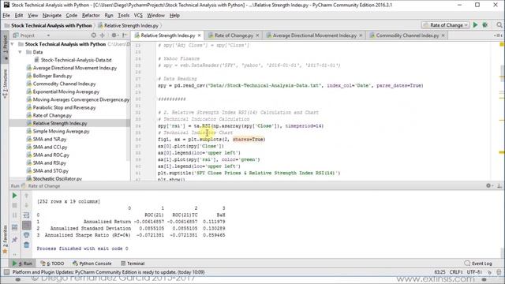This screenshot has height=284, width=505.
Task: Run the Rate of Change configuration
Action: click(x=475, y=25)
